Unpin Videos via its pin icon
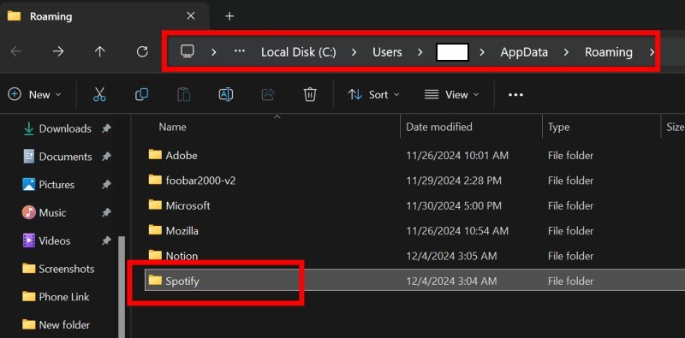The width and height of the screenshot is (685, 338). coord(106,240)
